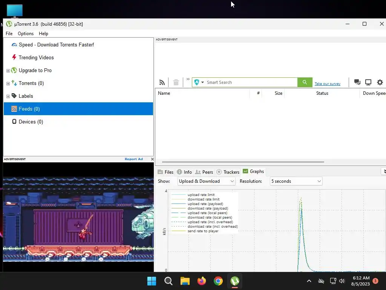386x290 pixels.
Task: Open Windows taskbar search
Action: tap(168, 281)
